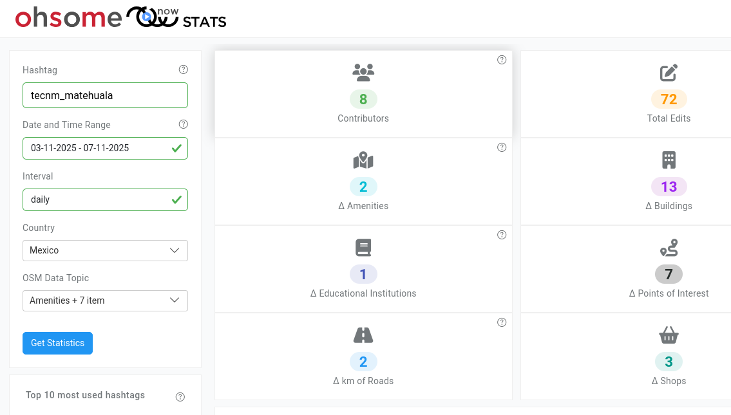This screenshot has width=731, height=415.
Task: Open the Interval selector set to daily
Action: tap(105, 199)
